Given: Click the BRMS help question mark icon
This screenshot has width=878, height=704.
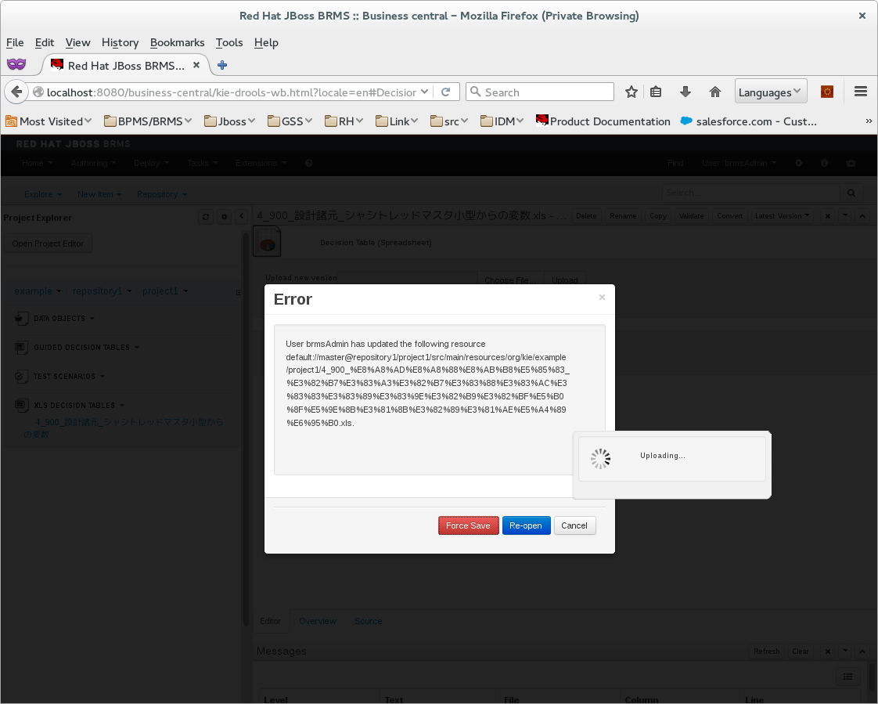Looking at the screenshot, I should pos(308,163).
